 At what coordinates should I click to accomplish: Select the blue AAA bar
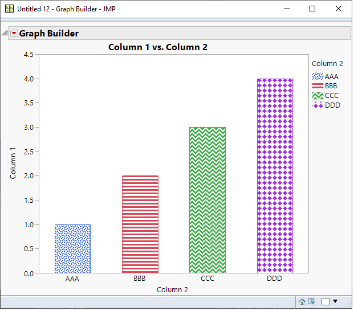pos(72,249)
